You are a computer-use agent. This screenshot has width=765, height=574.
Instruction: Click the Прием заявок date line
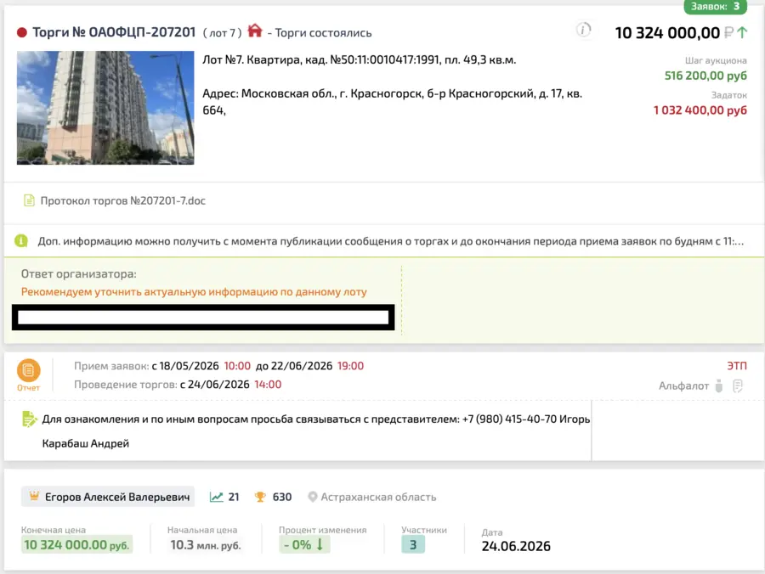coord(218,366)
